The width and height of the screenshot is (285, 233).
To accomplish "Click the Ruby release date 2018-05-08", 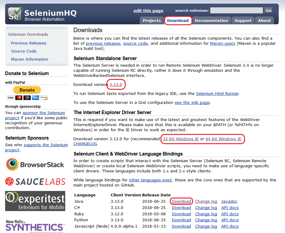I will coord(154,214).
